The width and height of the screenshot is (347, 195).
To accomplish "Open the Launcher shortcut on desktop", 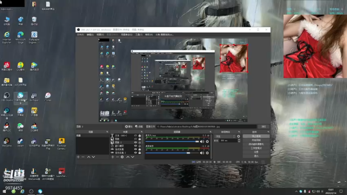I will pos(62,172).
